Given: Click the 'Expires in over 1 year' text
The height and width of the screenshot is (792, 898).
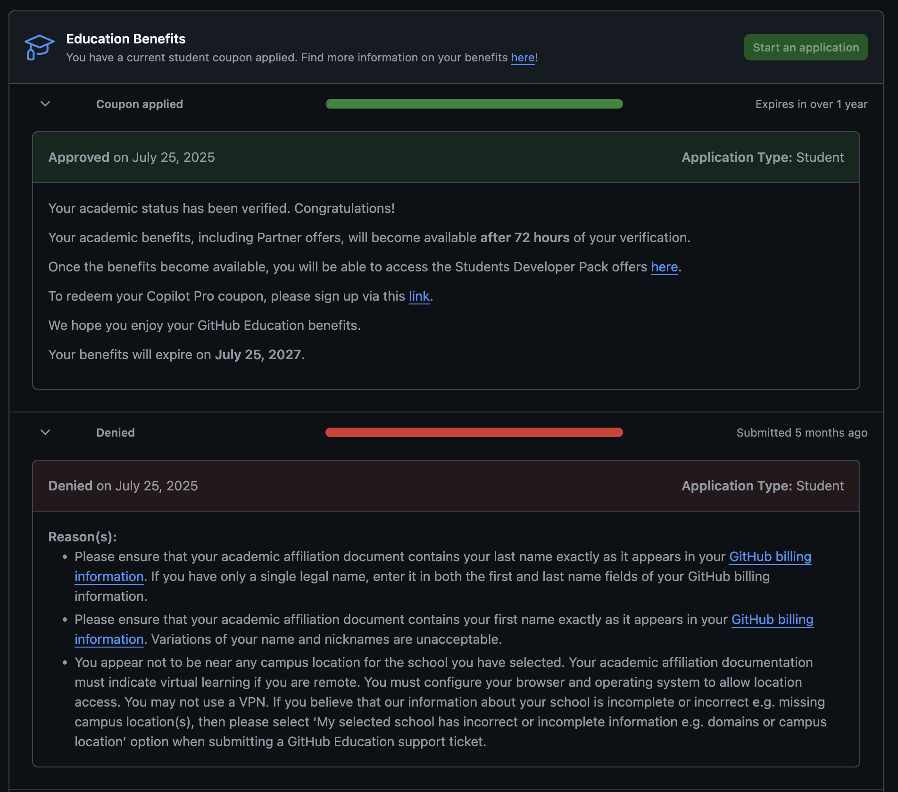Looking at the screenshot, I should 811,104.
